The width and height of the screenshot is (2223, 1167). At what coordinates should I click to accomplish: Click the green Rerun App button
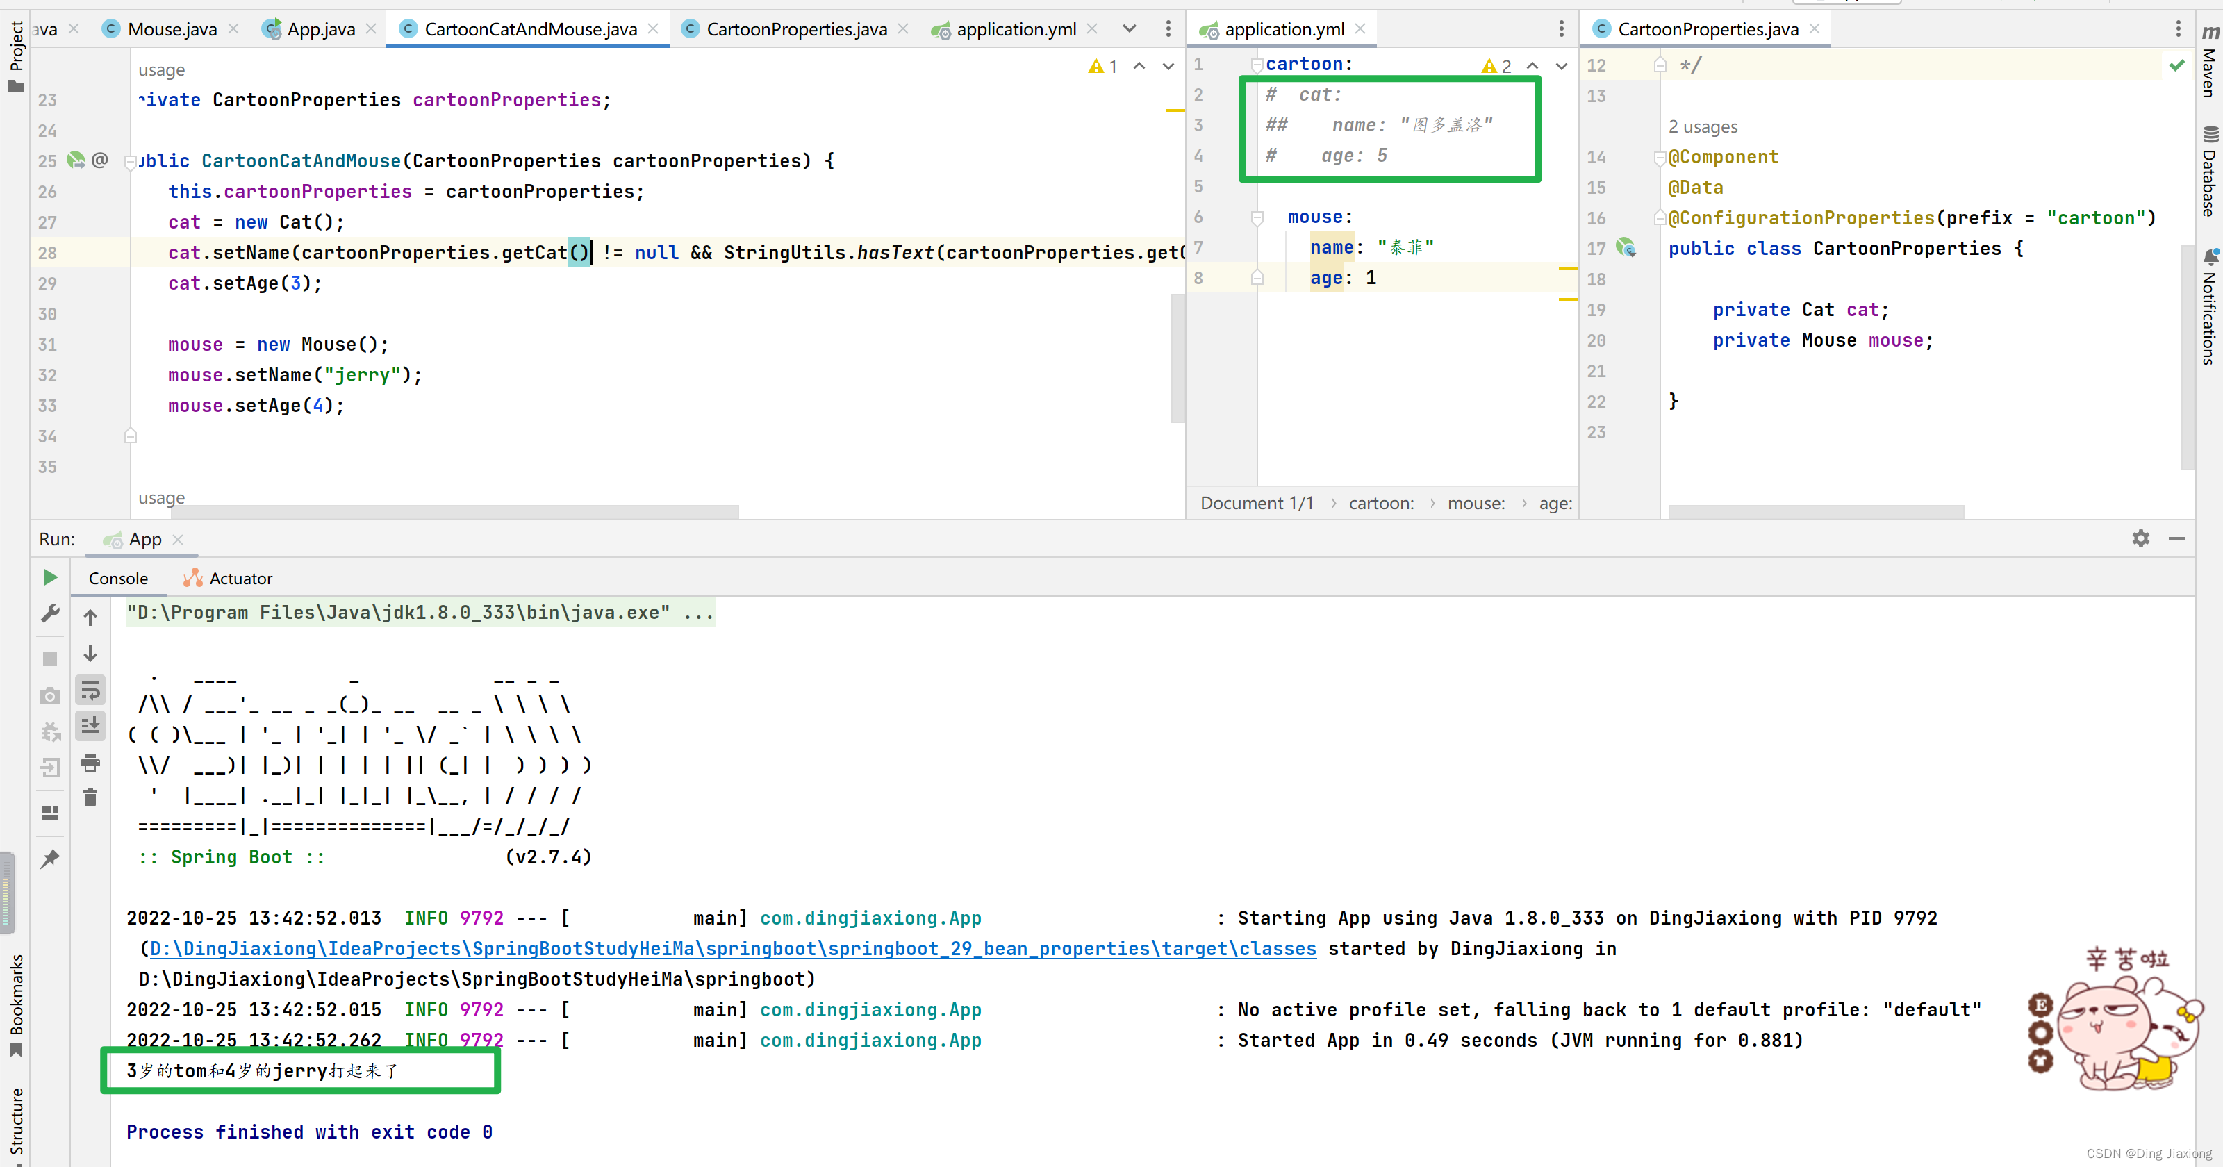coord(50,577)
